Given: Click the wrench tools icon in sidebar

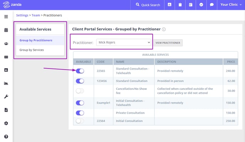Looking at the screenshot, I should [x=6, y=97].
